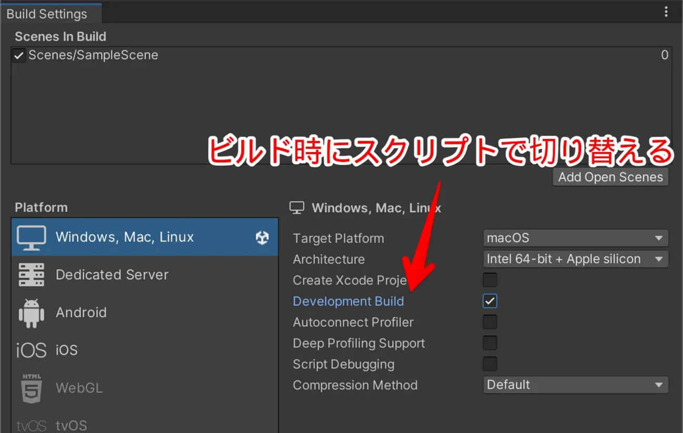Select the iOS platform icon
Image resolution: width=683 pixels, height=433 pixels.
[32, 350]
